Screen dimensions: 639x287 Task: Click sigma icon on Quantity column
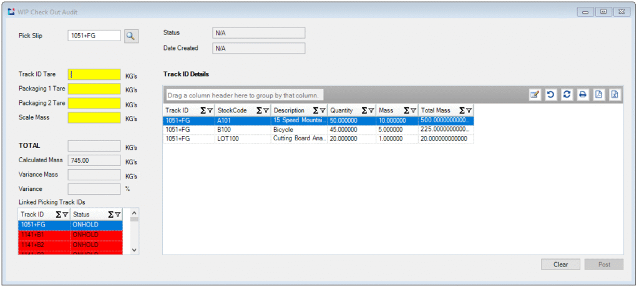(364, 110)
